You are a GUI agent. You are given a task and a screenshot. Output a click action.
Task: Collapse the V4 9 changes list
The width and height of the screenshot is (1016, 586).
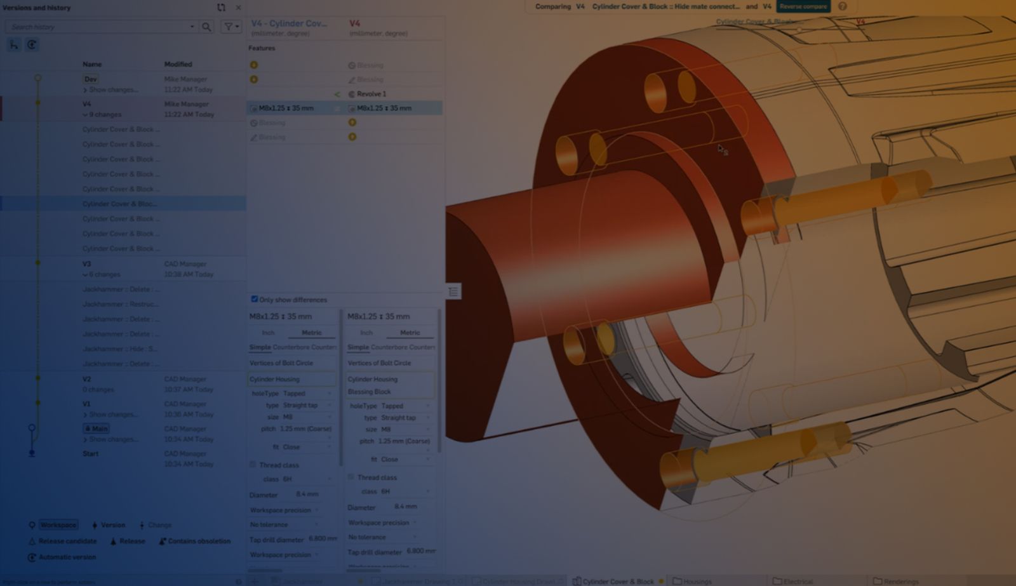85,115
